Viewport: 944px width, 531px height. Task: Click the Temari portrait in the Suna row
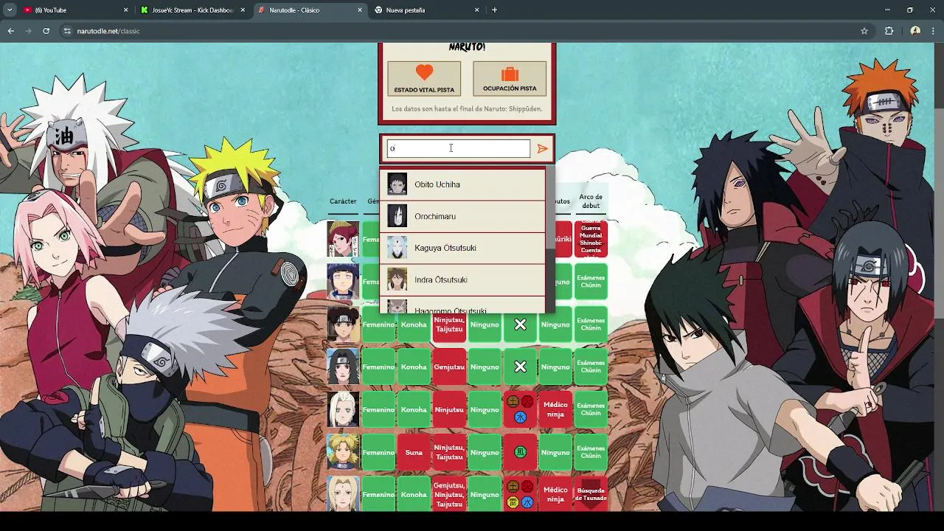343,452
